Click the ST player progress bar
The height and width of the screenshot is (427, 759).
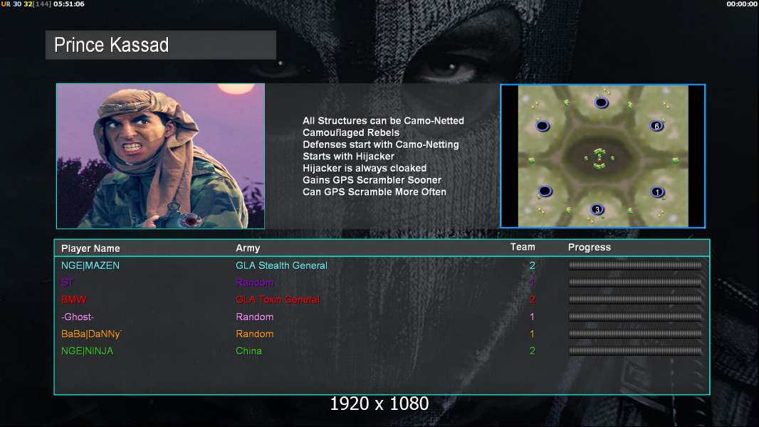tap(635, 282)
